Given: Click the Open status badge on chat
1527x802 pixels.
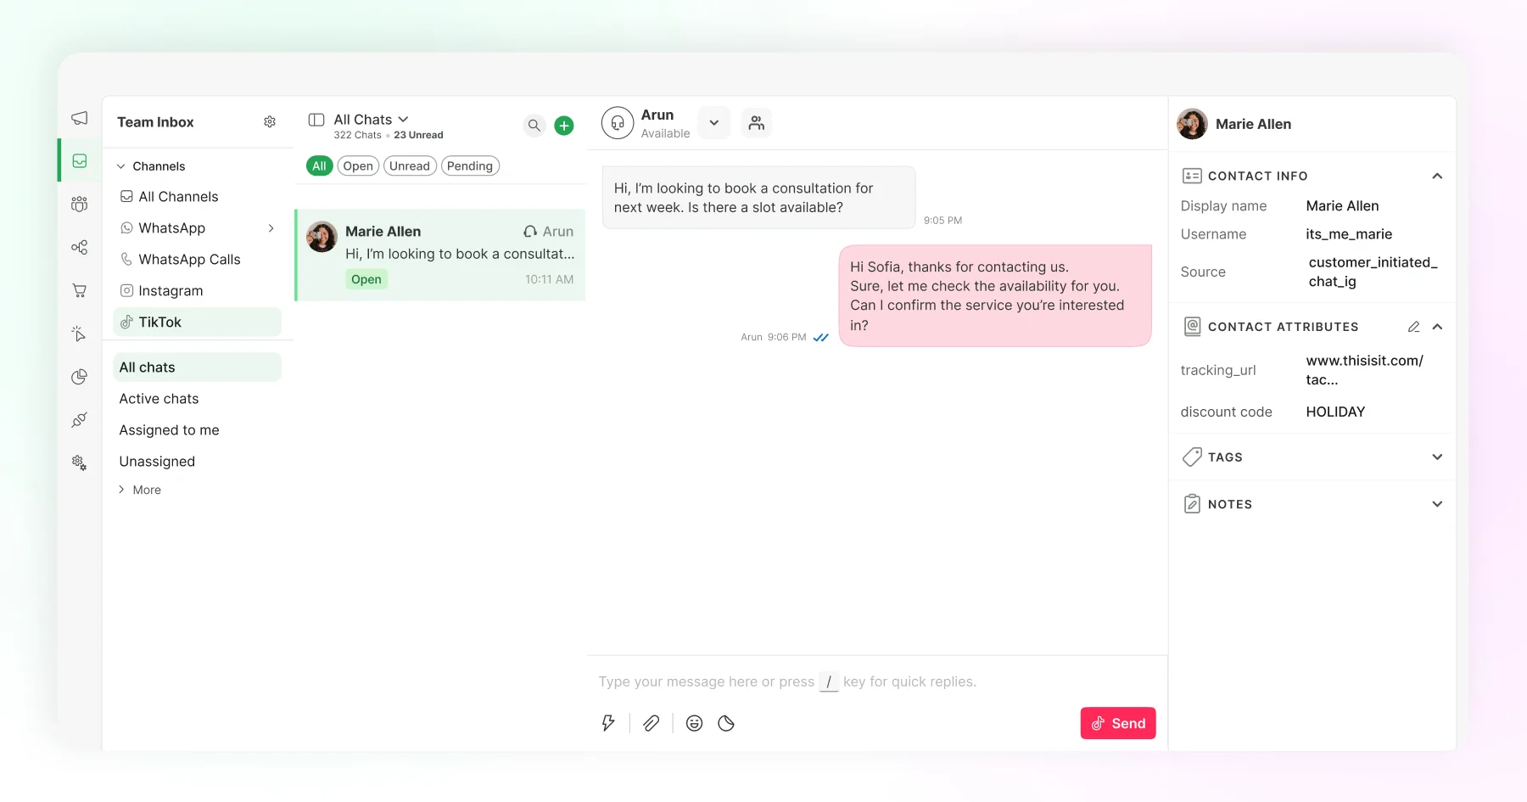Looking at the screenshot, I should [x=366, y=279].
